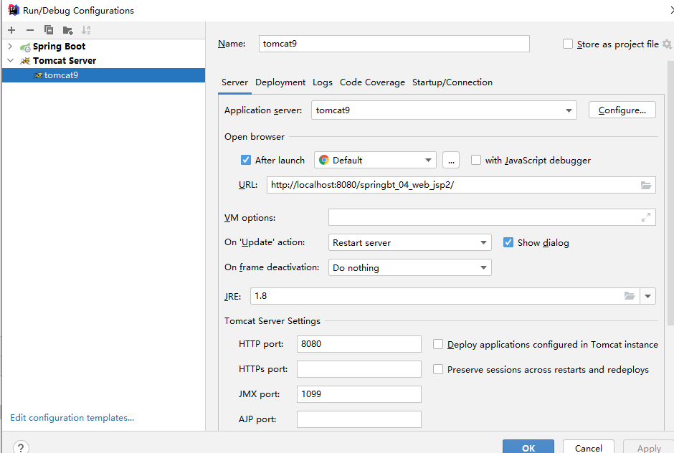This screenshot has width=674, height=453.
Task: Click the vertical scrollbar on right
Action: point(670,194)
